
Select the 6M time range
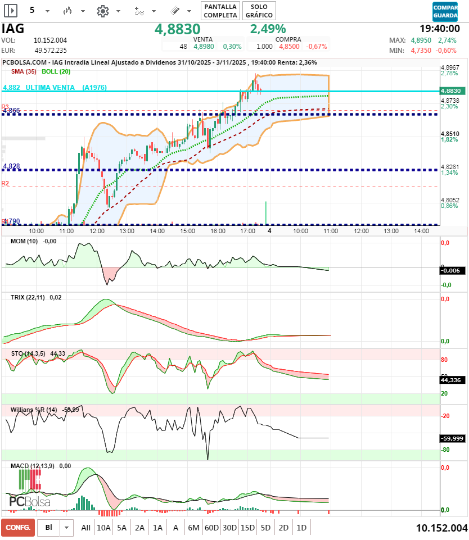[x=193, y=528]
